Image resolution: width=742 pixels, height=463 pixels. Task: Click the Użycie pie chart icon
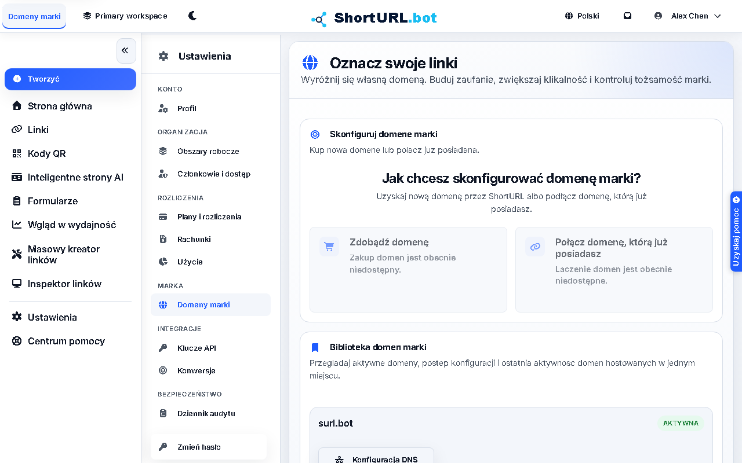(x=163, y=262)
